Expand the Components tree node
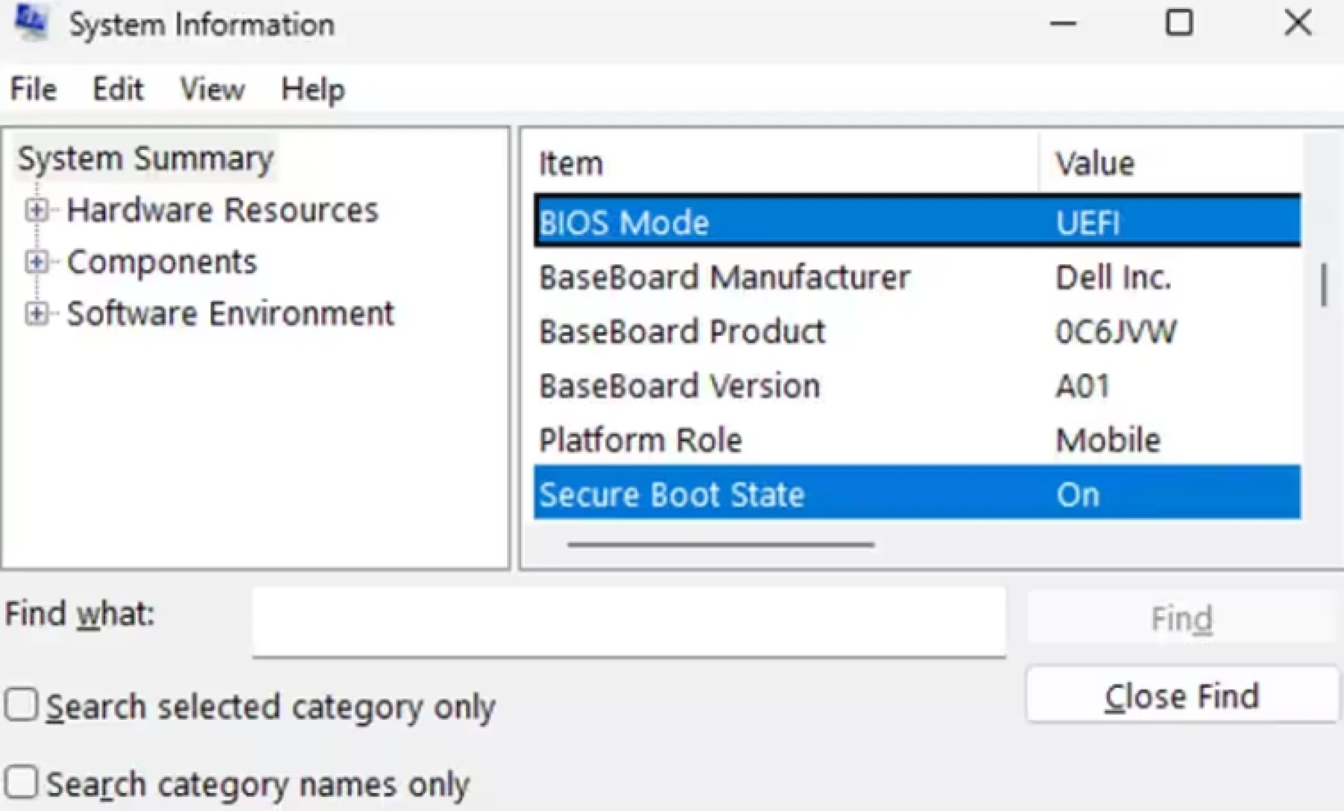1344x811 pixels. (35, 261)
